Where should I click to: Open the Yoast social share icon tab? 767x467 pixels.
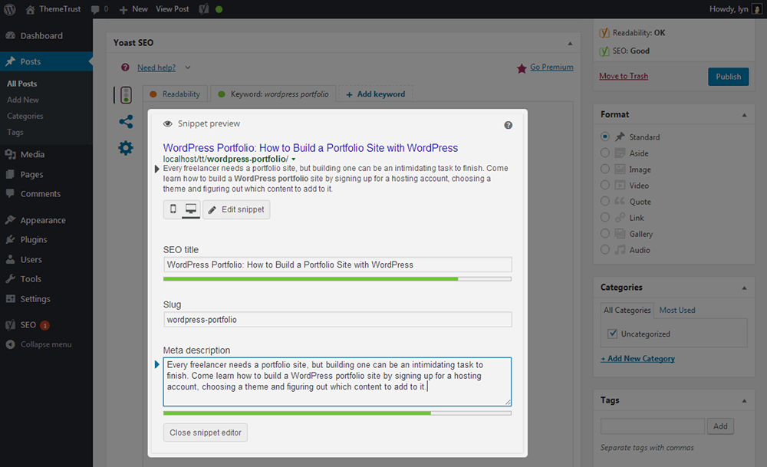click(126, 122)
